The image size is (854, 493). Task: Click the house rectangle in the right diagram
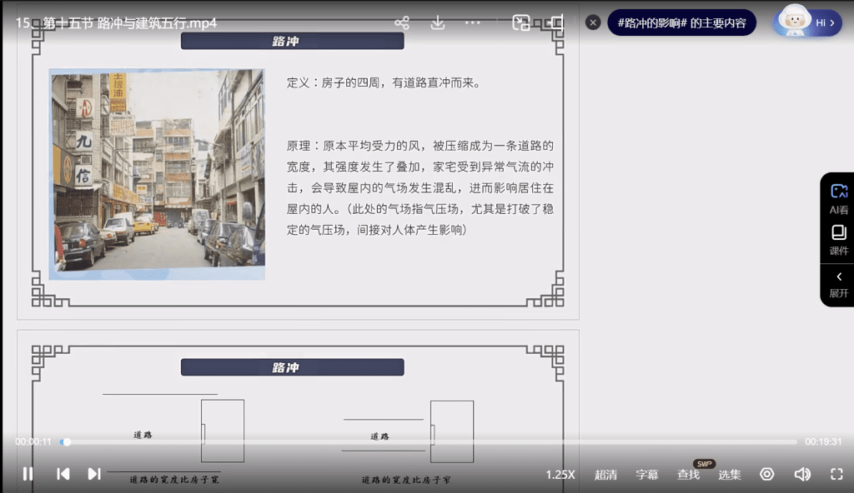pyautogui.click(x=452, y=431)
